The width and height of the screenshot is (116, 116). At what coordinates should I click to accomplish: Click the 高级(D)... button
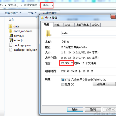coord(104,84)
